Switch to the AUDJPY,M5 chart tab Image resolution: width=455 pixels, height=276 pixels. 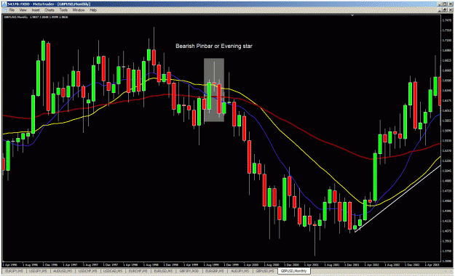[240, 271]
